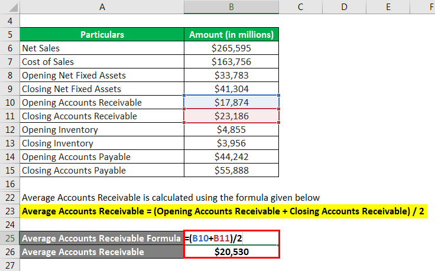Select column A header
This screenshot has width=435, height=271.
[x=102, y=6]
